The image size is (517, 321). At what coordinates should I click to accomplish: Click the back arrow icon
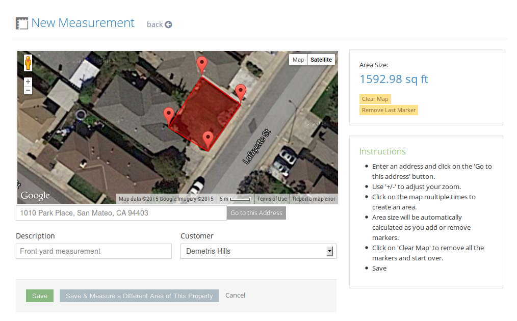[x=168, y=25]
